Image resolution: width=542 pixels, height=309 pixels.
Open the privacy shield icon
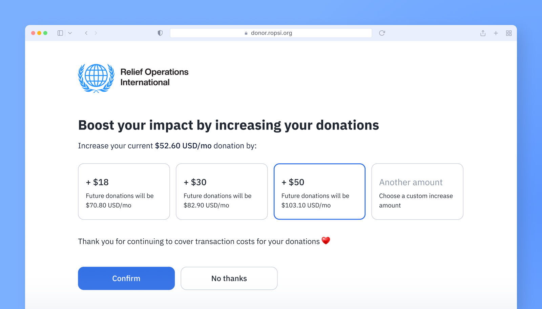(x=160, y=33)
